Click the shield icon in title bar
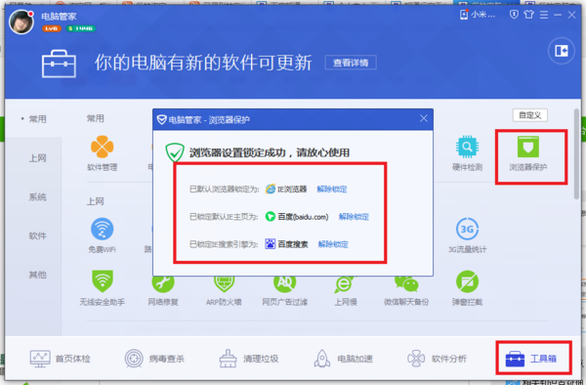586x385 pixels. pyautogui.click(x=515, y=15)
